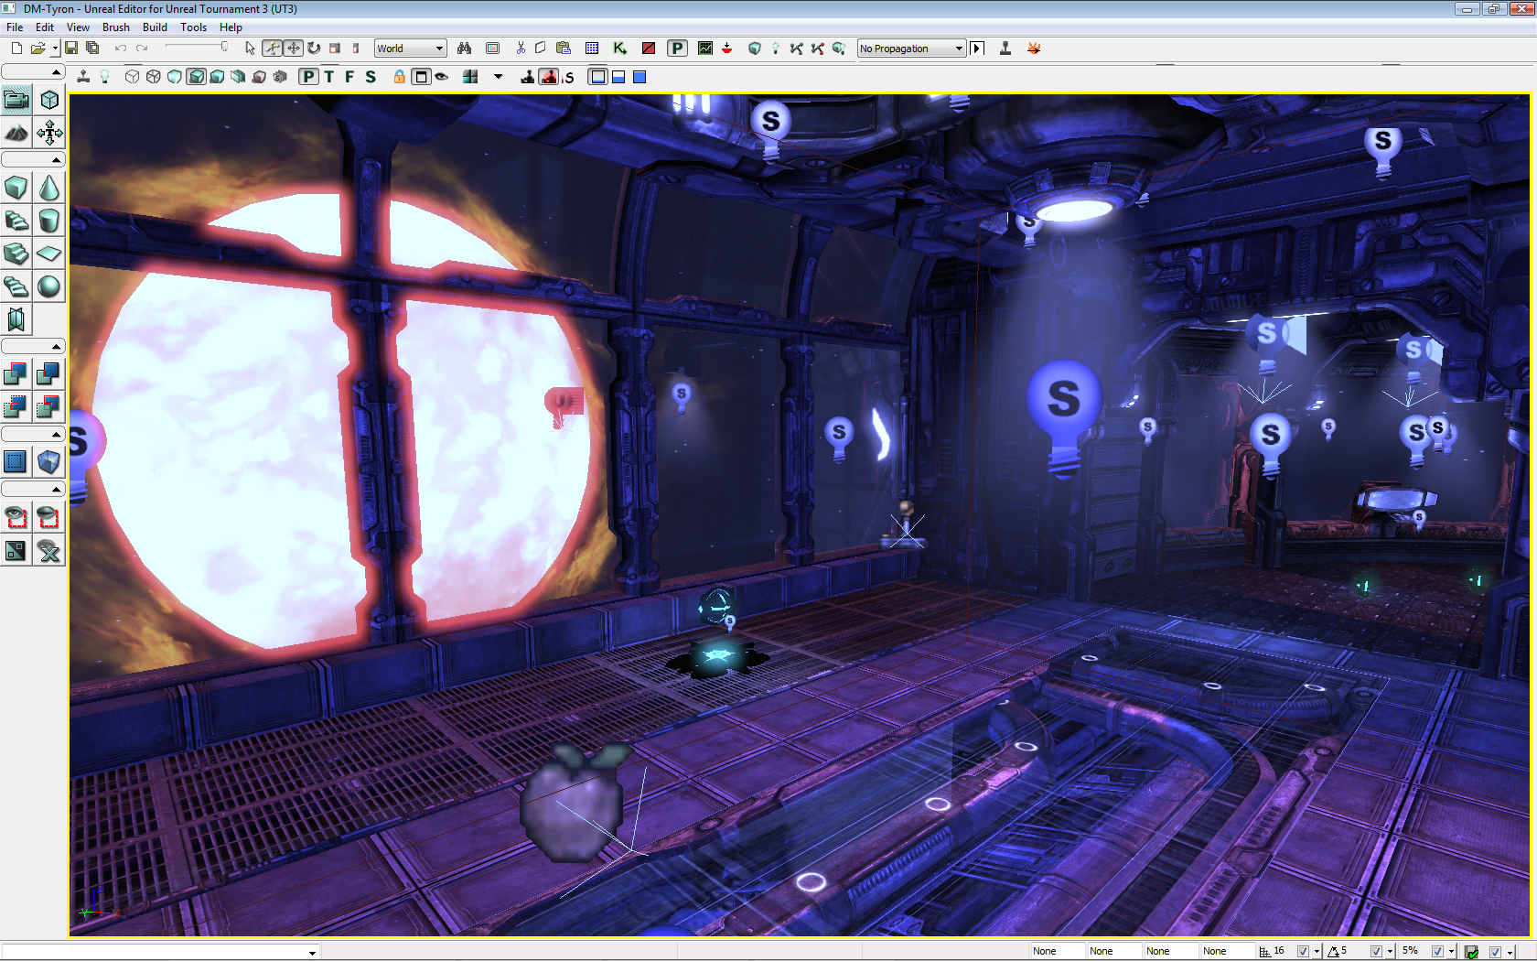Click the Save All icon
1537x961 pixels.
point(92,49)
